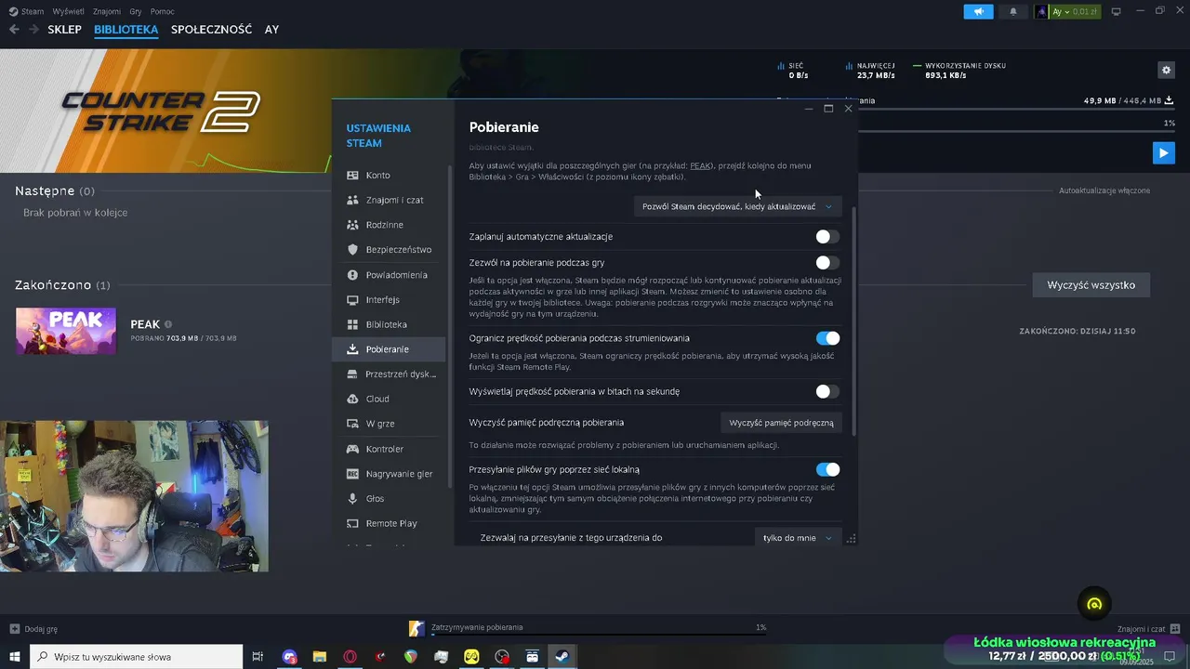Open downloads page gear settings icon
Screen dimensions: 1190x669
tap(1166, 70)
